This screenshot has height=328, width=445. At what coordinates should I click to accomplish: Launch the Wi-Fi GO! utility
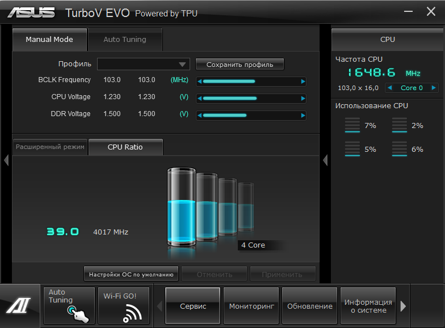[124, 306]
